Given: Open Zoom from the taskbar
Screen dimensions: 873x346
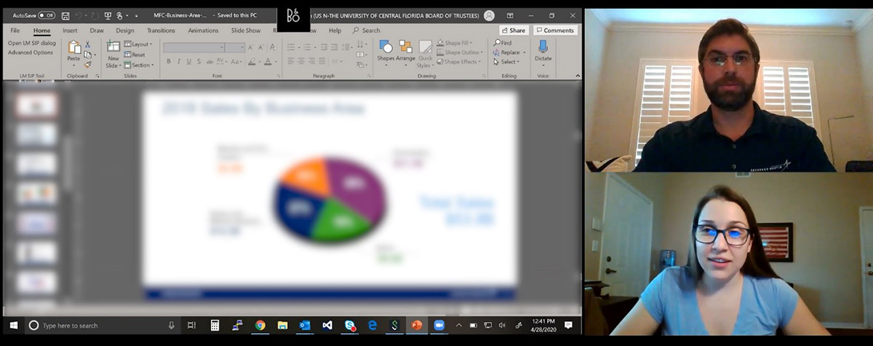Looking at the screenshot, I should [x=439, y=326].
